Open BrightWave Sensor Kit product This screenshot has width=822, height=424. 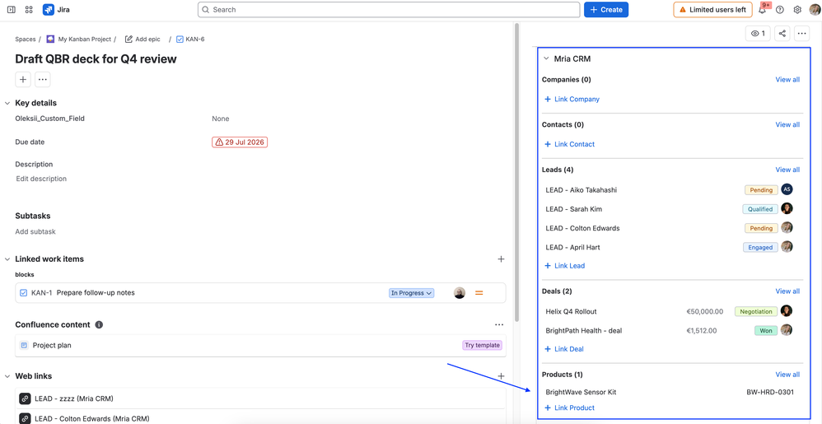pos(581,392)
